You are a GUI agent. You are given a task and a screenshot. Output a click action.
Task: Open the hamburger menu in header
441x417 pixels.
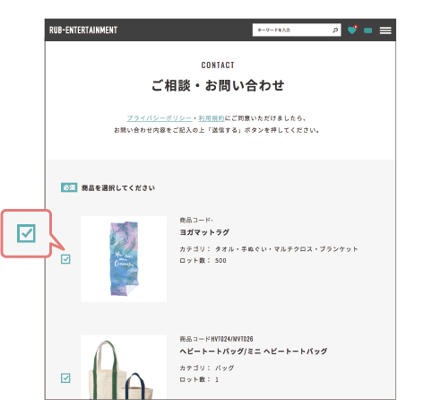point(385,30)
